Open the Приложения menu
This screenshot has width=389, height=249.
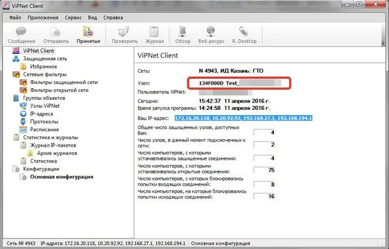(43, 18)
